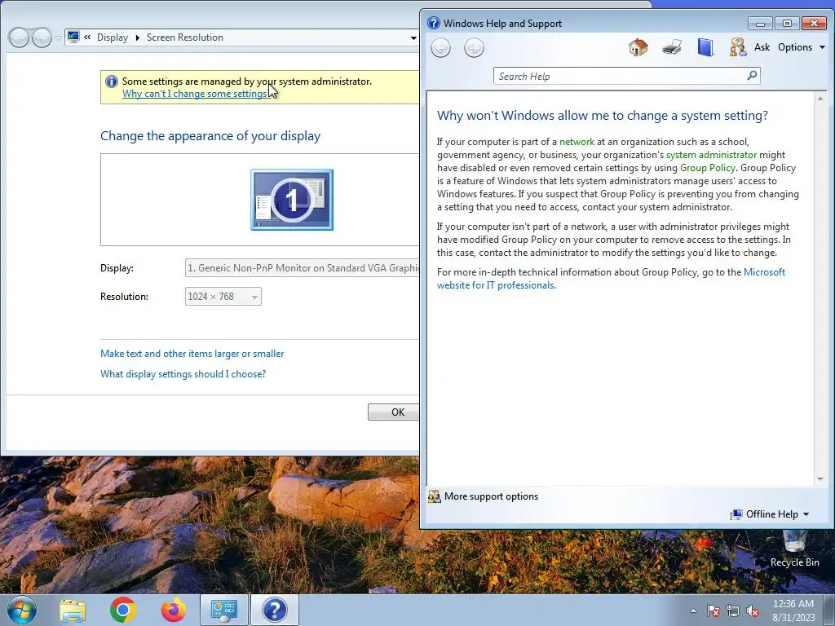This screenshot has width=835, height=626.
Task: Open 'What display settings should I choose?'
Action: click(183, 373)
